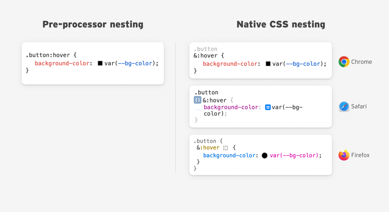Click the Safari compass icon
This screenshot has width=389, height=212.
point(344,106)
